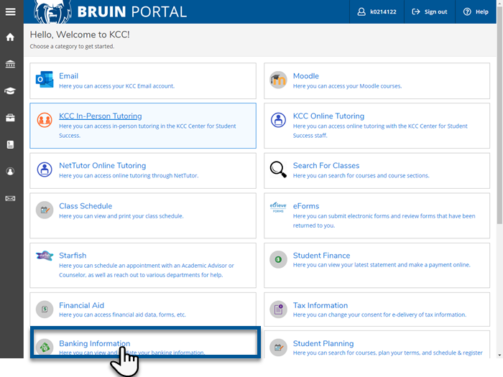The image size is (503, 377).
Task: Open the Starfish tile icon
Action: 45,256
